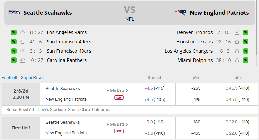Click the green W badge beside Denver Broncos
Viewport: 259px width, 140px height.
tap(246, 32)
